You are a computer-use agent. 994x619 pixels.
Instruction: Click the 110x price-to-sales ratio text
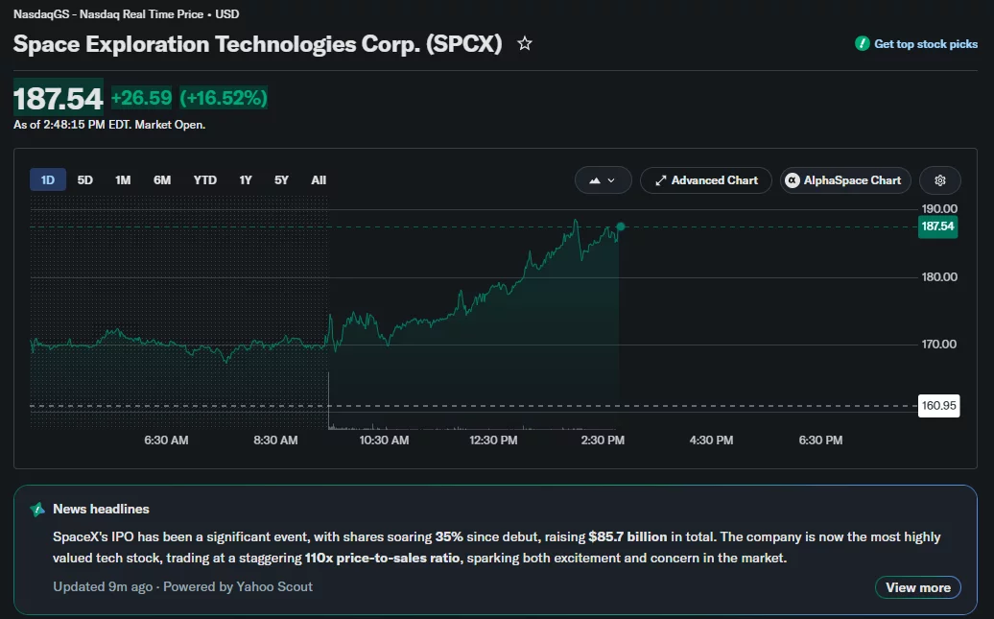click(x=382, y=559)
